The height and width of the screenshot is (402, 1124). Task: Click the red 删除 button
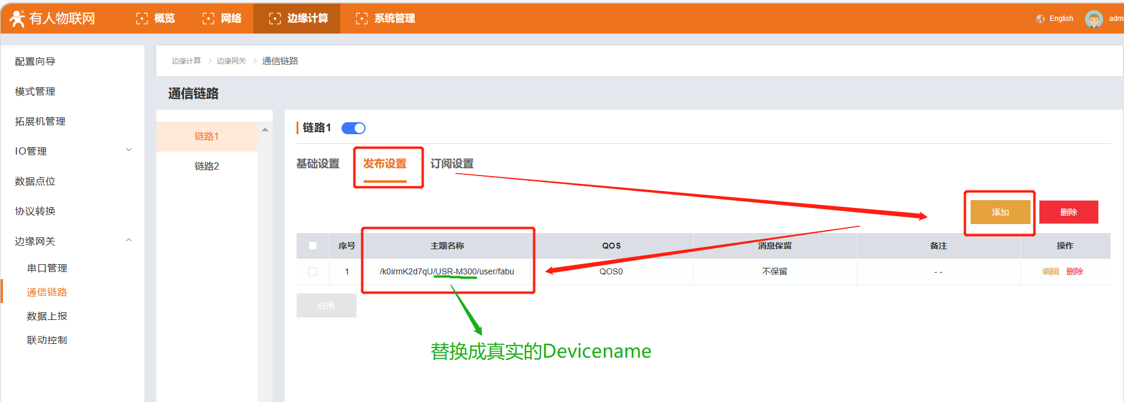tap(1068, 212)
